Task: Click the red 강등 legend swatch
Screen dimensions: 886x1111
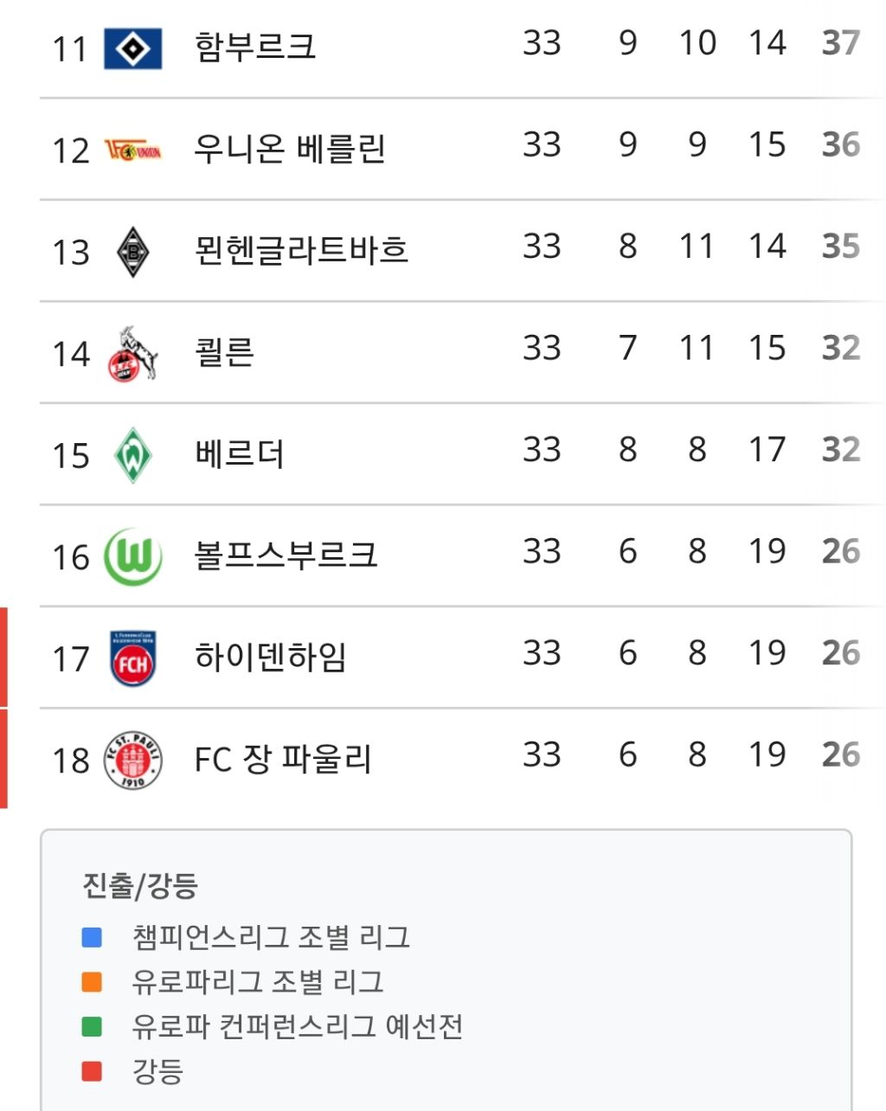Action: tap(92, 1071)
